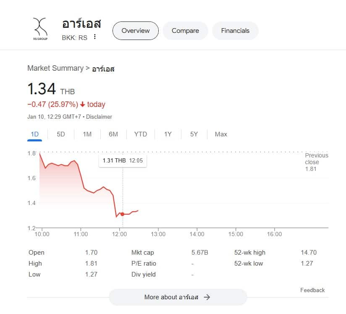Click the Feedback link
The height and width of the screenshot is (314, 346).
312,290
